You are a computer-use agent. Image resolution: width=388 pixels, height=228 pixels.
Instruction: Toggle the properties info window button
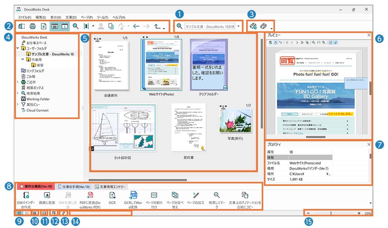click(65, 26)
